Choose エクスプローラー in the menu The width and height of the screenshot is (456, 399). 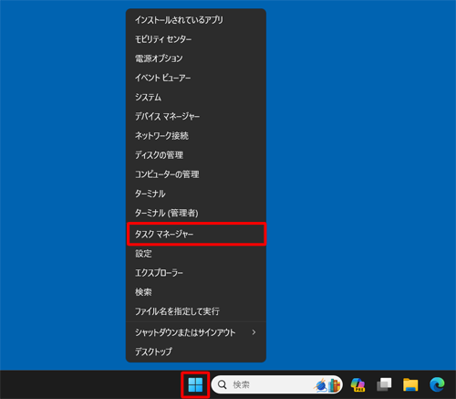pyautogui.click(x=196, y=273)
